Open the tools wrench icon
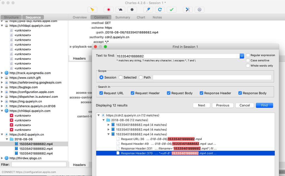This screenshot has width=285, height=176. tap(188, 10)
